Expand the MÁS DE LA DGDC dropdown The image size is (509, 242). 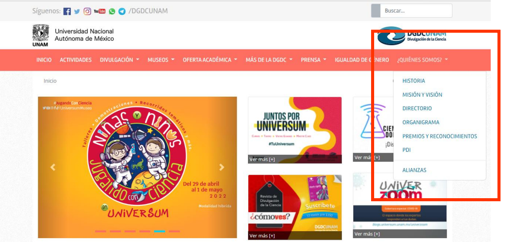coord(269,60)
